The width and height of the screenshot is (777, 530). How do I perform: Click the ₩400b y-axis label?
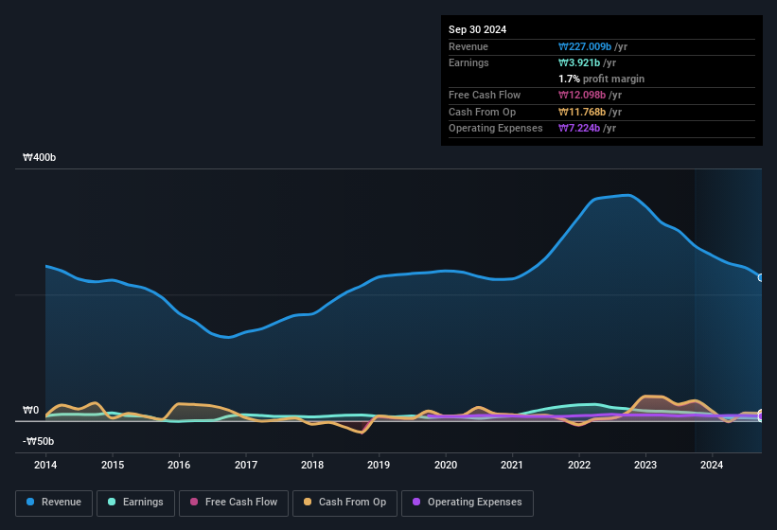(39, 157)
